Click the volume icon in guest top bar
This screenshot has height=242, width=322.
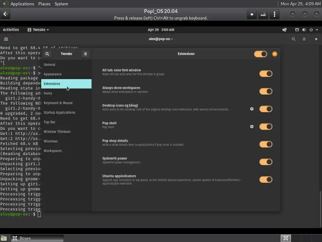point(304,30)
